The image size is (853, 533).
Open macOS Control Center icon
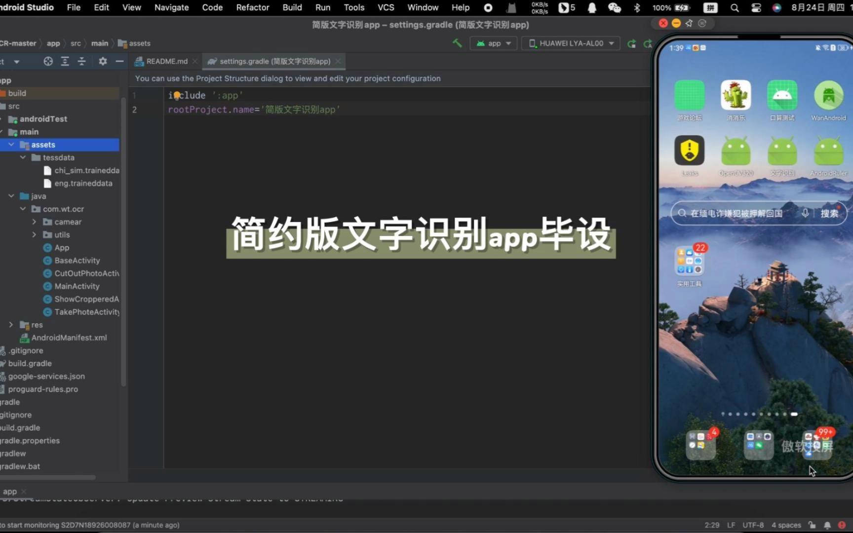click(756, 7)
